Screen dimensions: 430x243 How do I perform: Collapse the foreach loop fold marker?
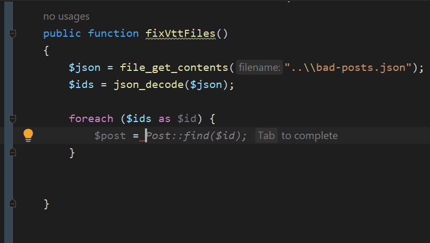pyautogui.click(x=12, y=119)
